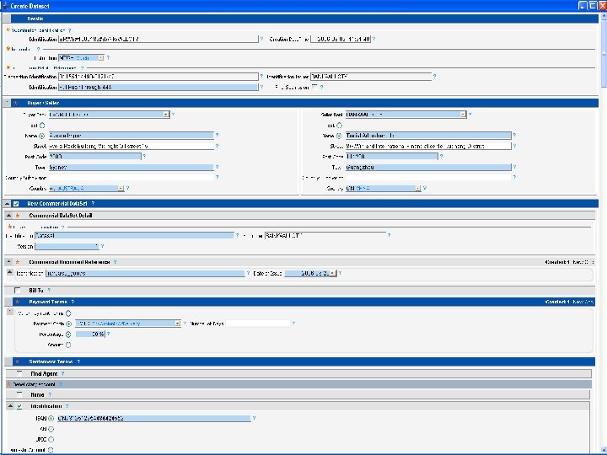Open the Date of Issue picker
607x455 pixels.
coord(333,273)
